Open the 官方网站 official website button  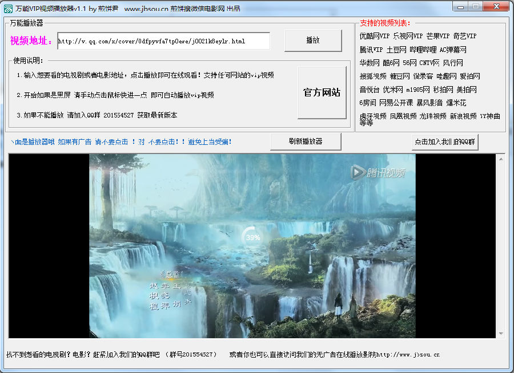point(322,92)
